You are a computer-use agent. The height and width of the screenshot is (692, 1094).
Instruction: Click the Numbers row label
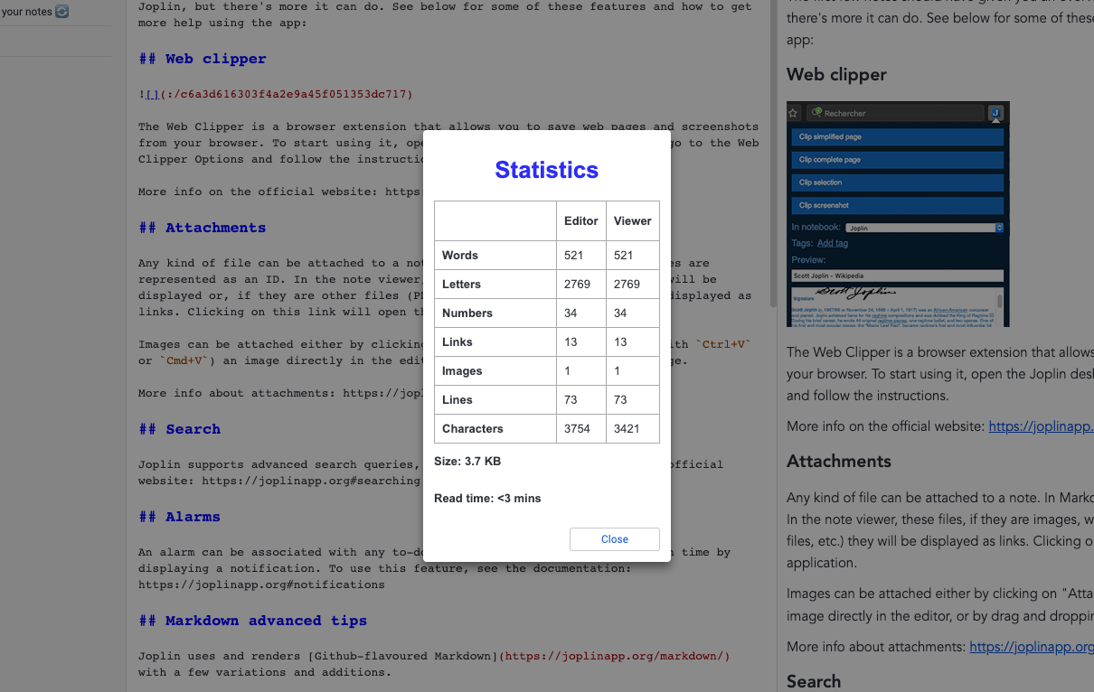pos(467,313)
